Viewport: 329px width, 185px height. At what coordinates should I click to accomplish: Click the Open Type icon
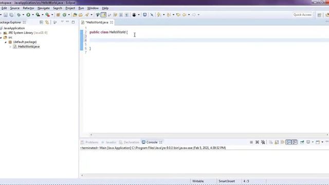coord(75,15)
